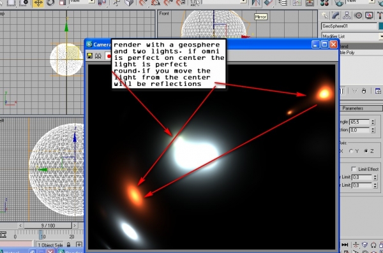
Task: Open the Motion command panel tab
Action: click(x=358, y=16)
